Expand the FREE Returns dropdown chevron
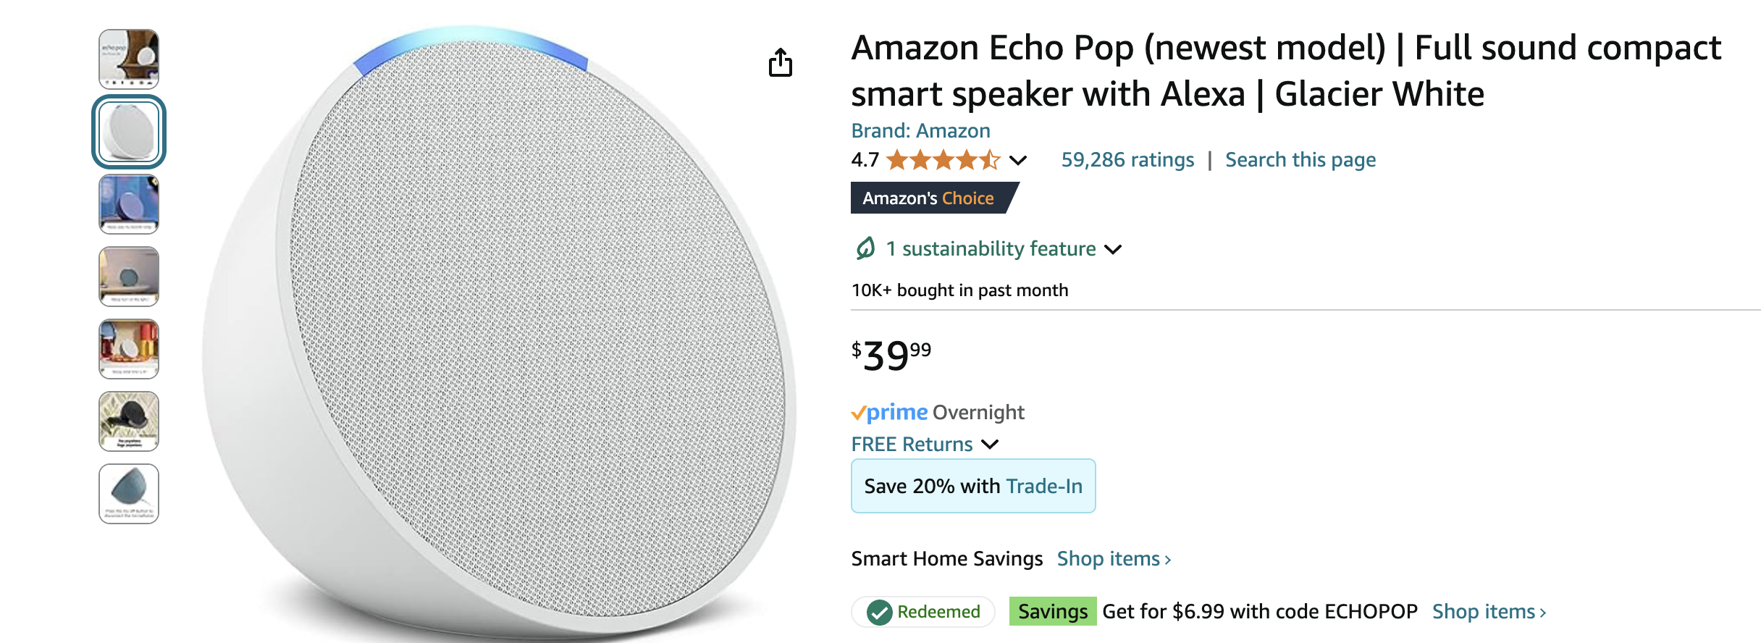 (x=990, y=445)
